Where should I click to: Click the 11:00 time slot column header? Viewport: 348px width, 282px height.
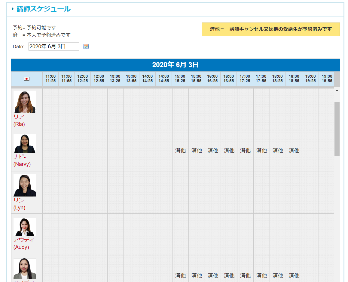point(50,79)
